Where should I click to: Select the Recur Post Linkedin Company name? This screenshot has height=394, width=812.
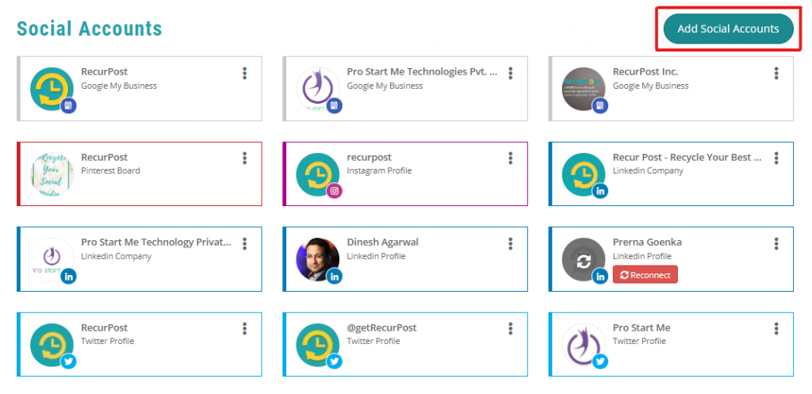[688, 158]
